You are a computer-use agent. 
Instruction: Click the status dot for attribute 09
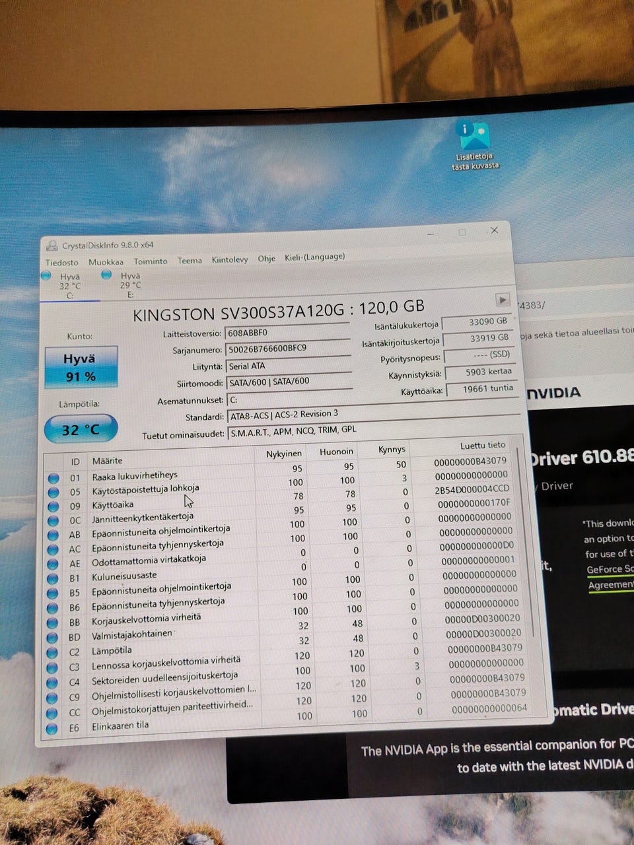coord(53,507)
